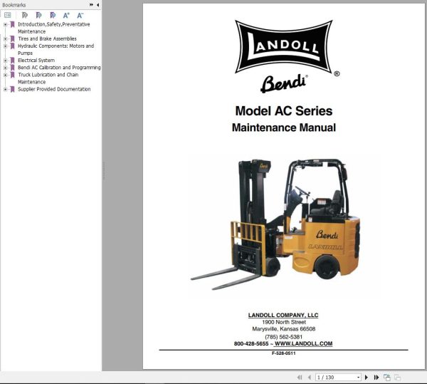Viewport: 427px width, 384px height.
Task: Go to Tires and Brake Assemblies section
Action: point(47,38)
